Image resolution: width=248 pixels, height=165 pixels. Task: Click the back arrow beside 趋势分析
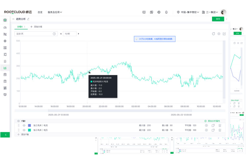tap(14, 19)
